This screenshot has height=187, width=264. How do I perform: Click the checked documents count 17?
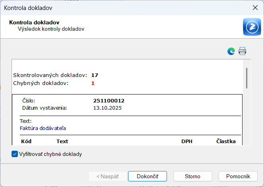95,75
